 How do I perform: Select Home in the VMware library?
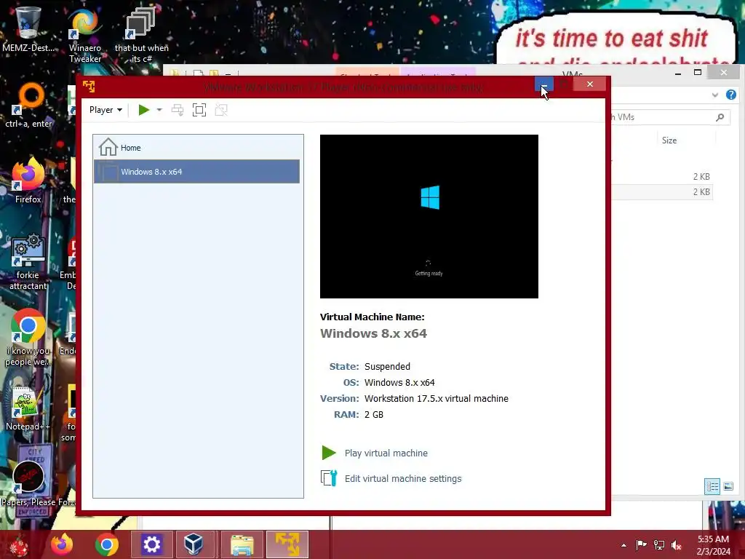pyautogui.click(x=196, y=147)
